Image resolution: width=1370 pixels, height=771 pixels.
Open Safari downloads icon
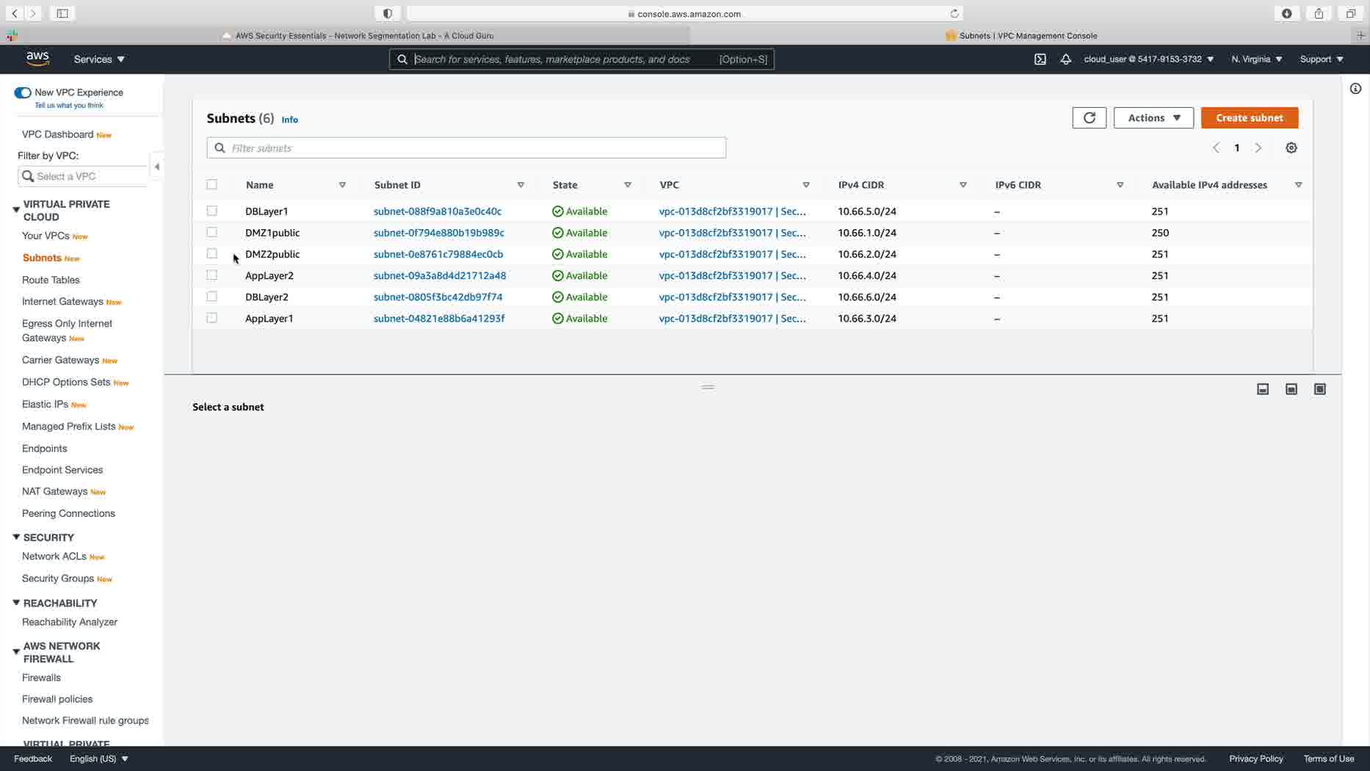[x=1287, y=13]
